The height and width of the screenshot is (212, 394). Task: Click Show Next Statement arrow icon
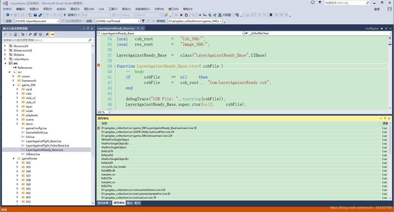click(200, 15)
